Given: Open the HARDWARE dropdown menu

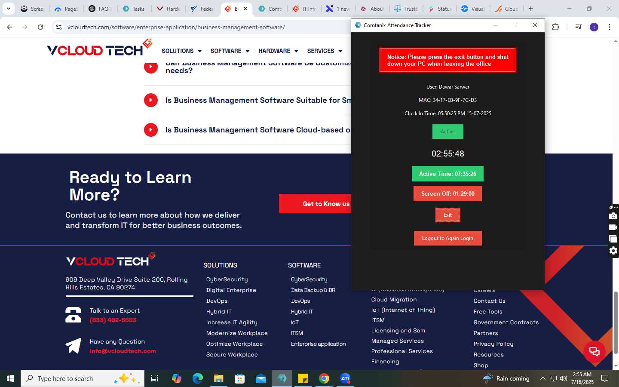Looking at the screenshot, I should click(278, 51).
